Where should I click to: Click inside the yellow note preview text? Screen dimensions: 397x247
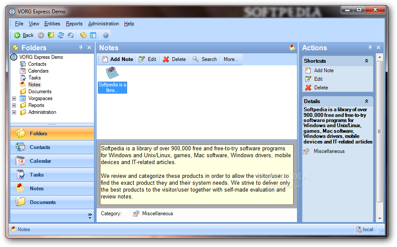point(197,174)
